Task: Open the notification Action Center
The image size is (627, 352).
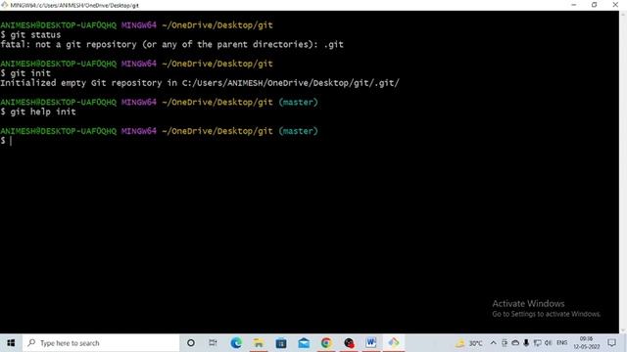Action: (x=611, y=343)
